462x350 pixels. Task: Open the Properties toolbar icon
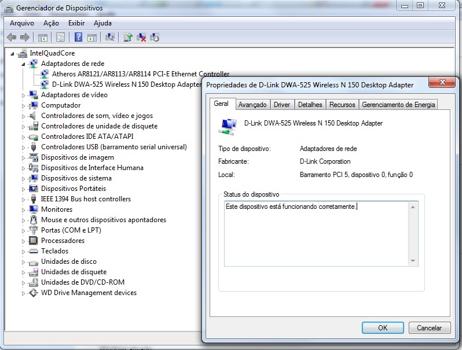click(x=60, y=38)
